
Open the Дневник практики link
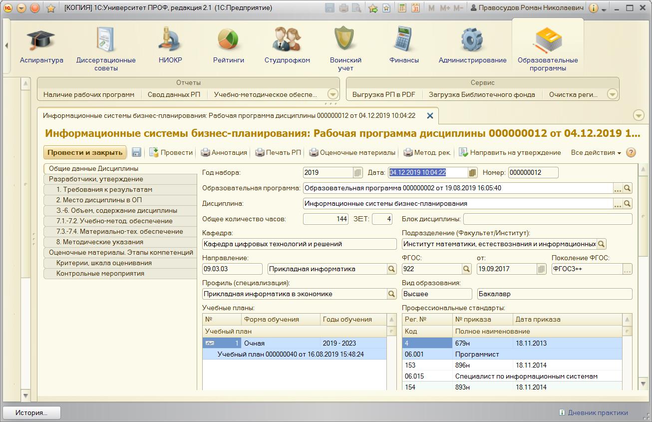click(x=594, y=413)
